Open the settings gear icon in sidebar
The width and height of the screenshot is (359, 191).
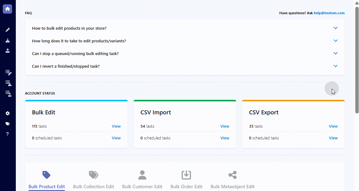(7, 113)
